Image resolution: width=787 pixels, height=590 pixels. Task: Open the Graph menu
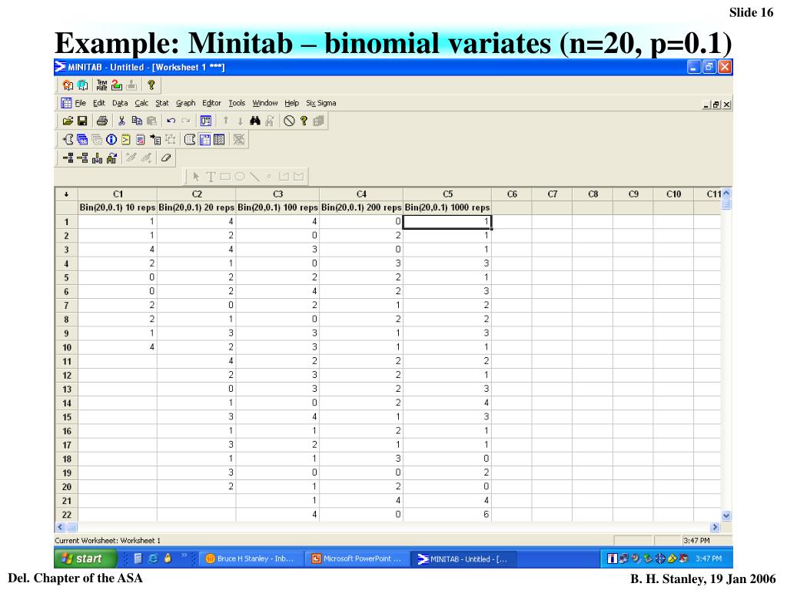pos(186,103)
